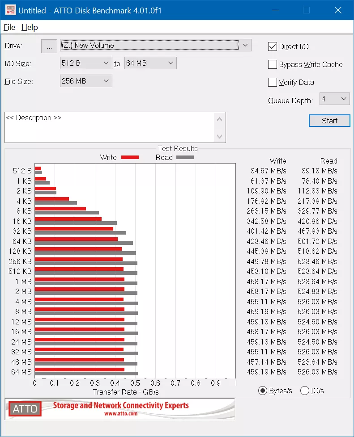The image size is (354, 437).
Task: Click the 64 KB read value 501.72 MB/s
Action: point(317,241)
